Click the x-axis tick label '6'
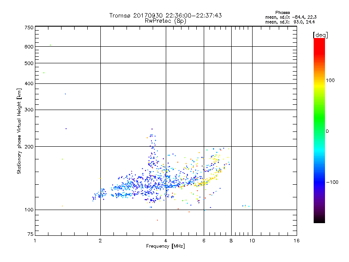The width and height of the screenshot is (349, 262). [x=204, y=241]
